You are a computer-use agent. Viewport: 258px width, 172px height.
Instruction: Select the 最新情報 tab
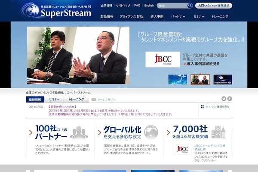[x=35, y=99]
